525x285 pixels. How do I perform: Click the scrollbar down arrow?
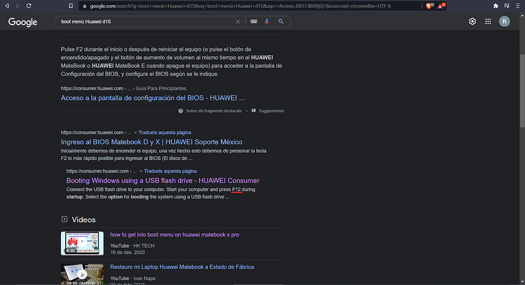pyautogui.click(x=522, y=282)
